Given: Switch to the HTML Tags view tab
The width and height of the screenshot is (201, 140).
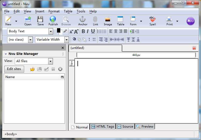Looking at the screenshot, I should [x=103, y=127].
